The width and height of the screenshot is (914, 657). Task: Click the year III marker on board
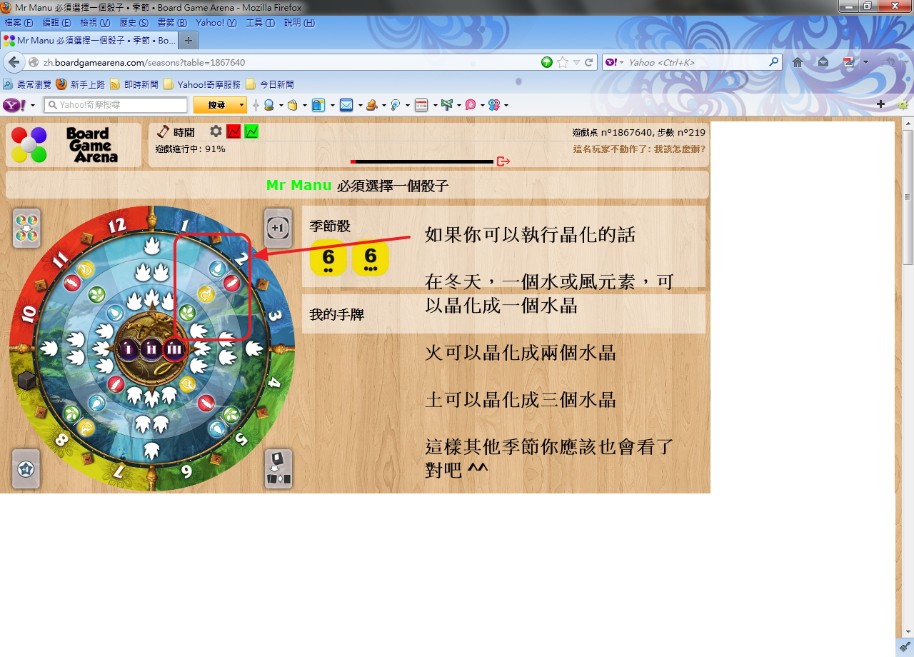coord(174,349)
